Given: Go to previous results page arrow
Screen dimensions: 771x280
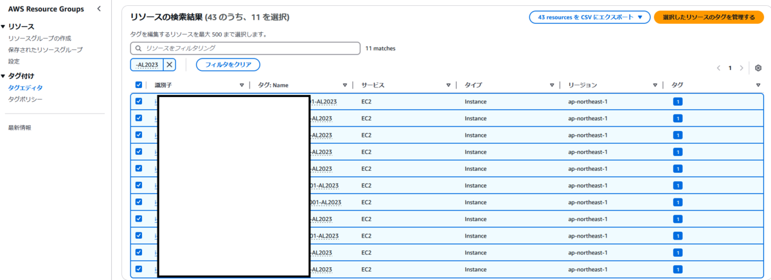Looking at the screenshot, I should pos(718,68).
